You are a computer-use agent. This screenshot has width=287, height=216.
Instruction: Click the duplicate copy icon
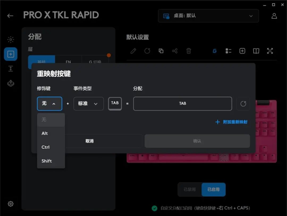pos(161,51)
